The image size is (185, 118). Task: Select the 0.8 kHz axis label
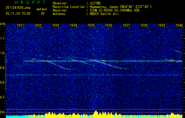click(3, 83)
